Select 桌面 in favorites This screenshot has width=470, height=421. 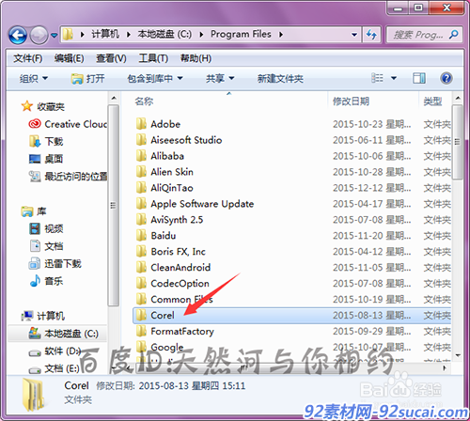coord(46,159)
